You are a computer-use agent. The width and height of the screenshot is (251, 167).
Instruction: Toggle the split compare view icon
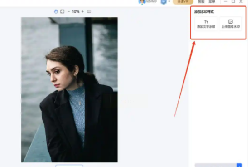(89, 11)
